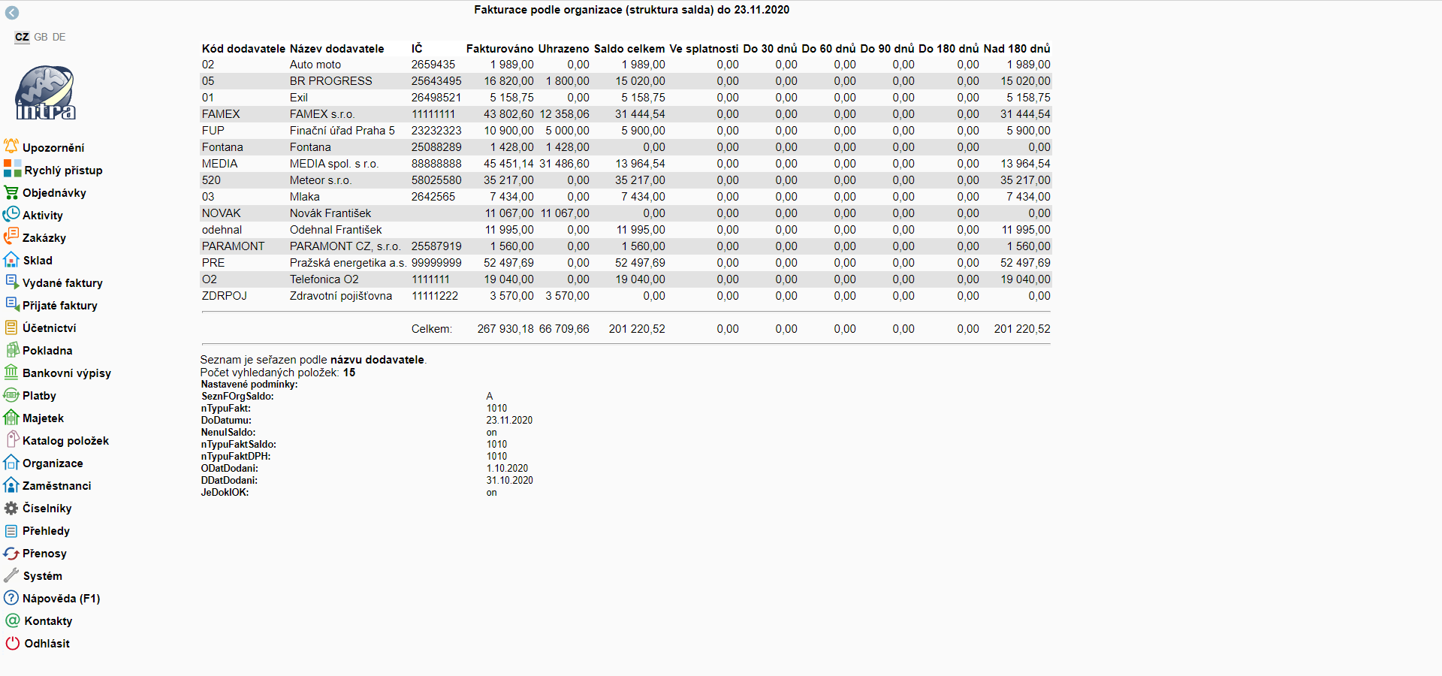Select supplier name FAMEX s.r.o.
Screen dimensions: 1442x676
click(x=322, y=114)
